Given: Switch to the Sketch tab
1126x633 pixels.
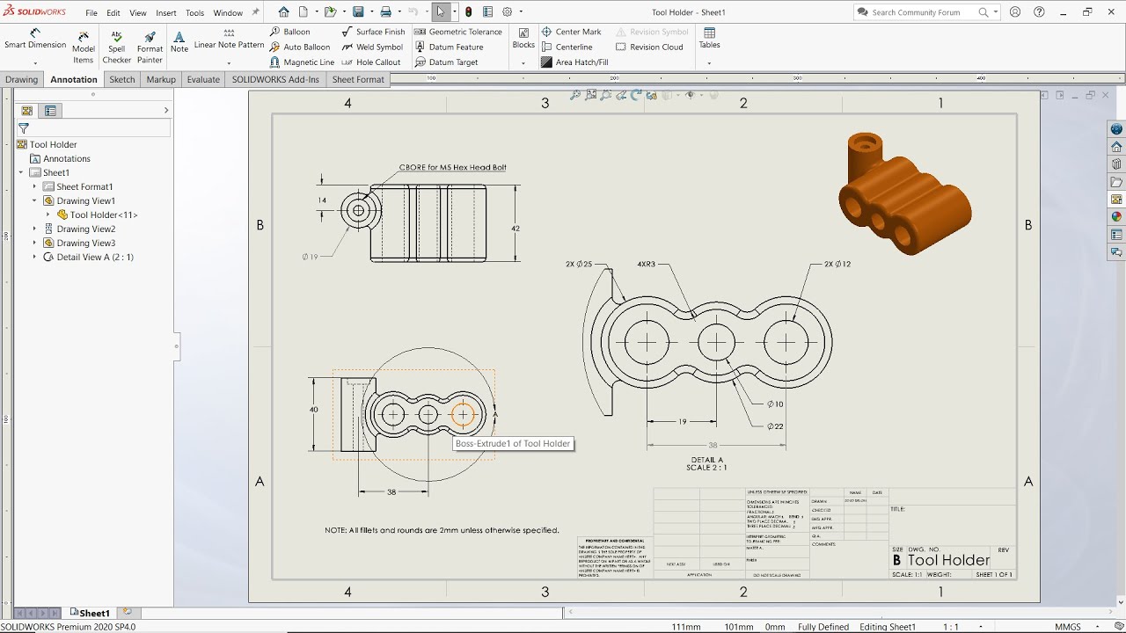Looking at the screenshot, I should 122,79.
